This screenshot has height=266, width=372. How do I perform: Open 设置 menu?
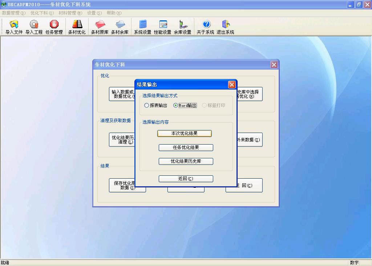click(94, 13)
